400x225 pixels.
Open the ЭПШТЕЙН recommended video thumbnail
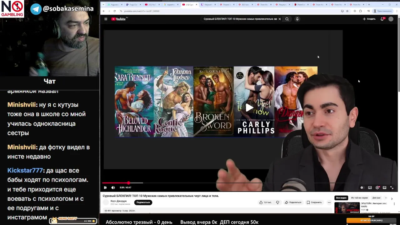347,208
